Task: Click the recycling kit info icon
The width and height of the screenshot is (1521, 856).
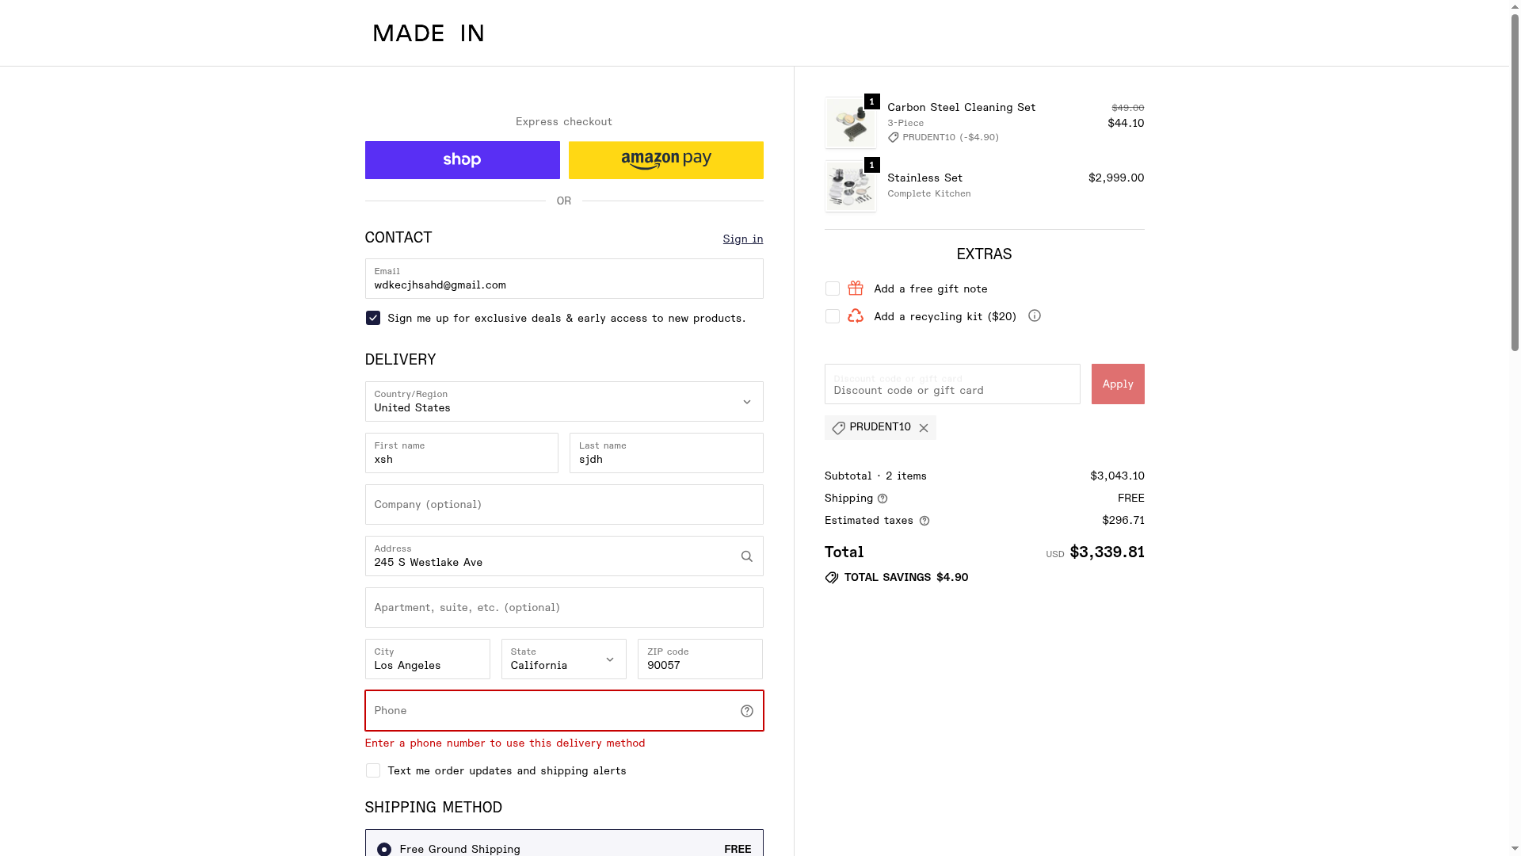Action: click(1035, 315)
